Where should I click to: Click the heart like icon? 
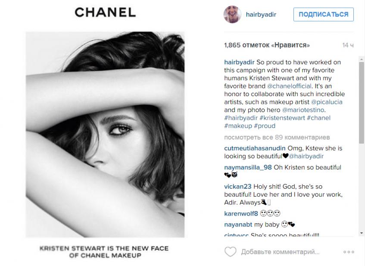click(230, 252)
